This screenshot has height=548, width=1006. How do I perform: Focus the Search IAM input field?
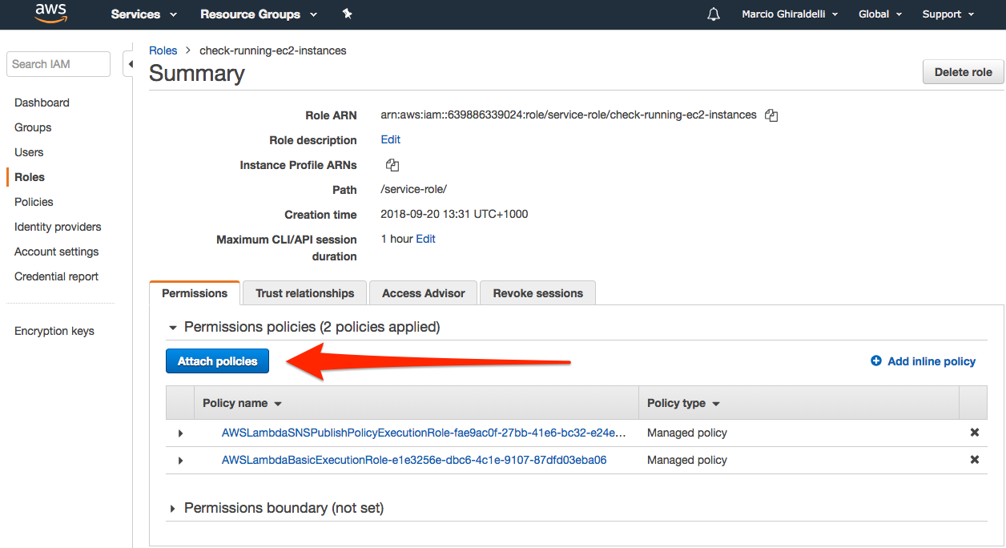[58, 64]
